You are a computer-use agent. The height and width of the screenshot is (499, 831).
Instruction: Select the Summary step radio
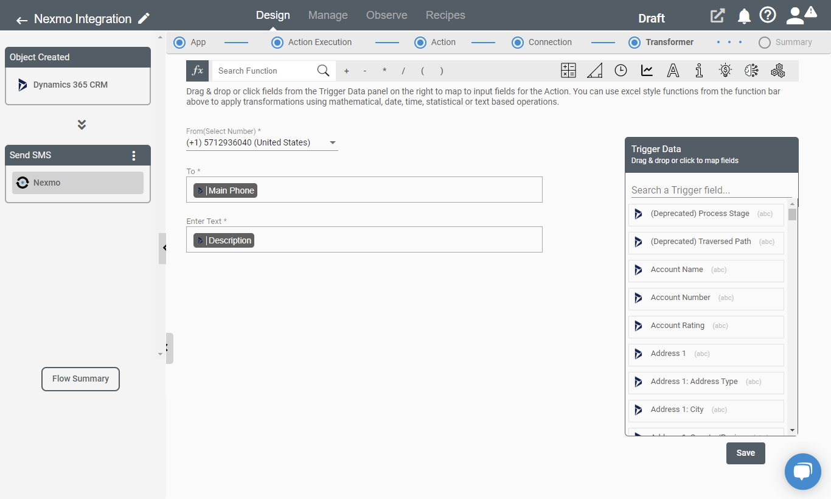tap(765, 43)
